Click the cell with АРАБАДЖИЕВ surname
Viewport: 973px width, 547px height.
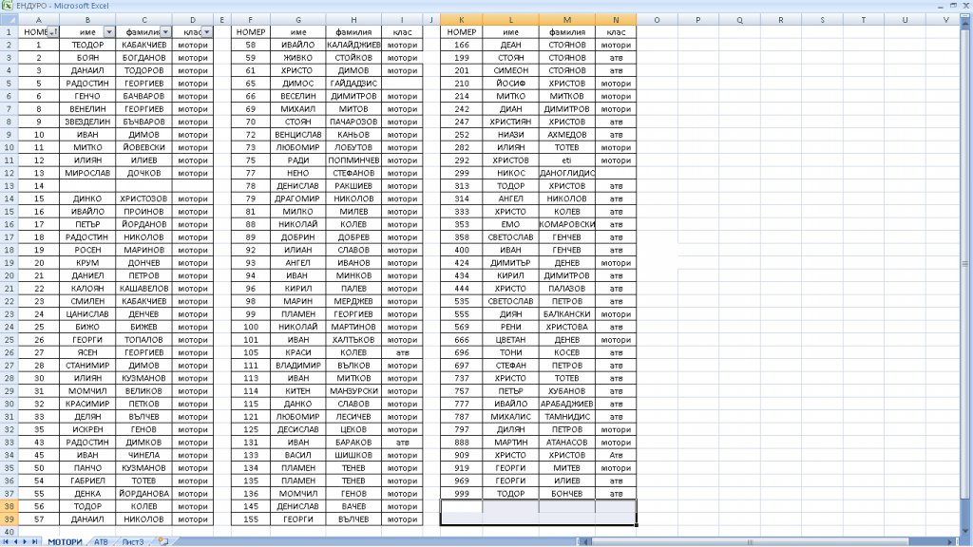pyautogui.click(x=567, y=404)
